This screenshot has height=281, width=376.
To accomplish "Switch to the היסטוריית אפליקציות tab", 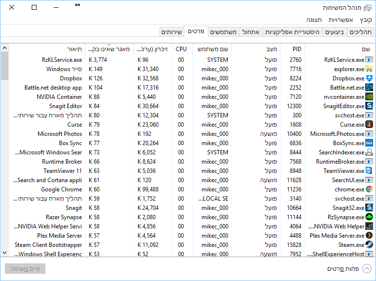I will [292, 32].
